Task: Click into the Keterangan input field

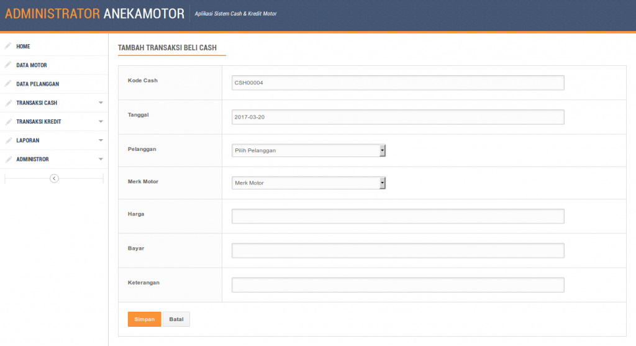Action: coord(398,285)
